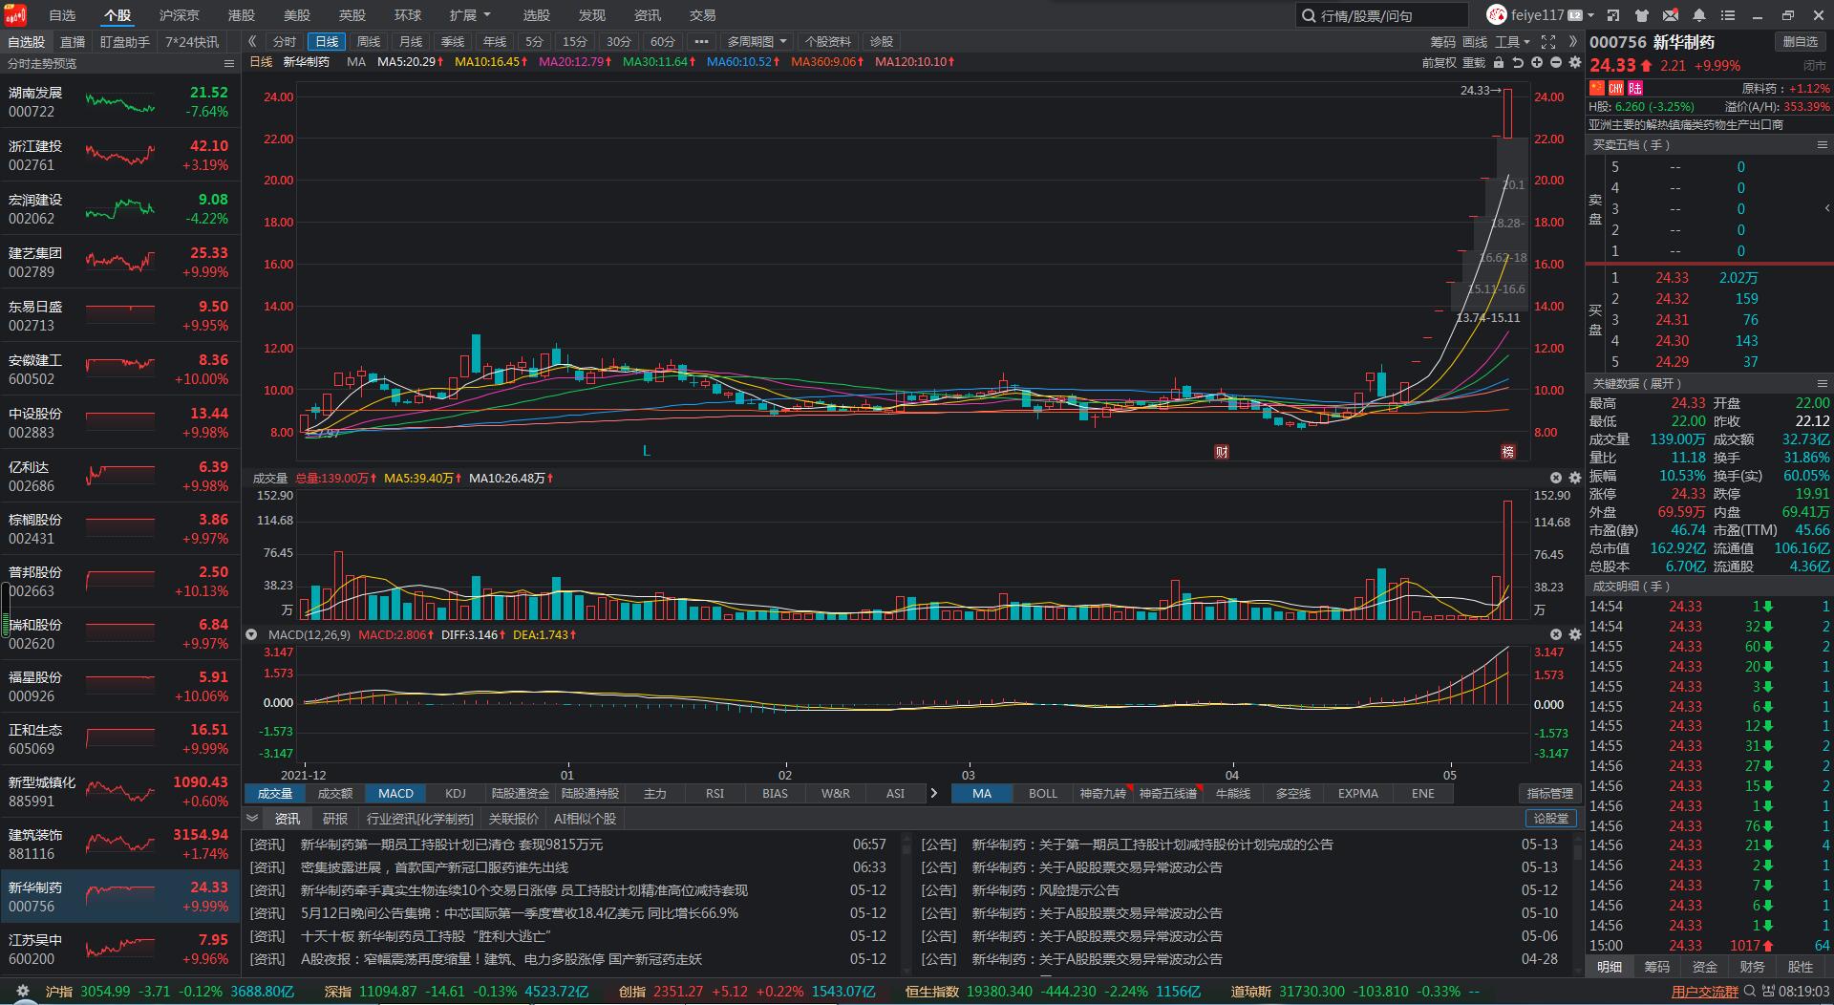
Task: Close the MACD indicator panel
Action: tap(1556, 634)
